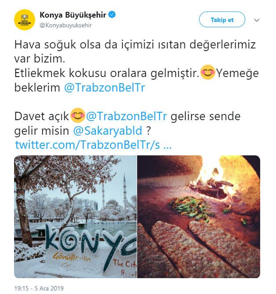This screenshot has height=294, width=276.
Task: Open @Konyabuyuksehir handle link
Action: click(66, 26)
